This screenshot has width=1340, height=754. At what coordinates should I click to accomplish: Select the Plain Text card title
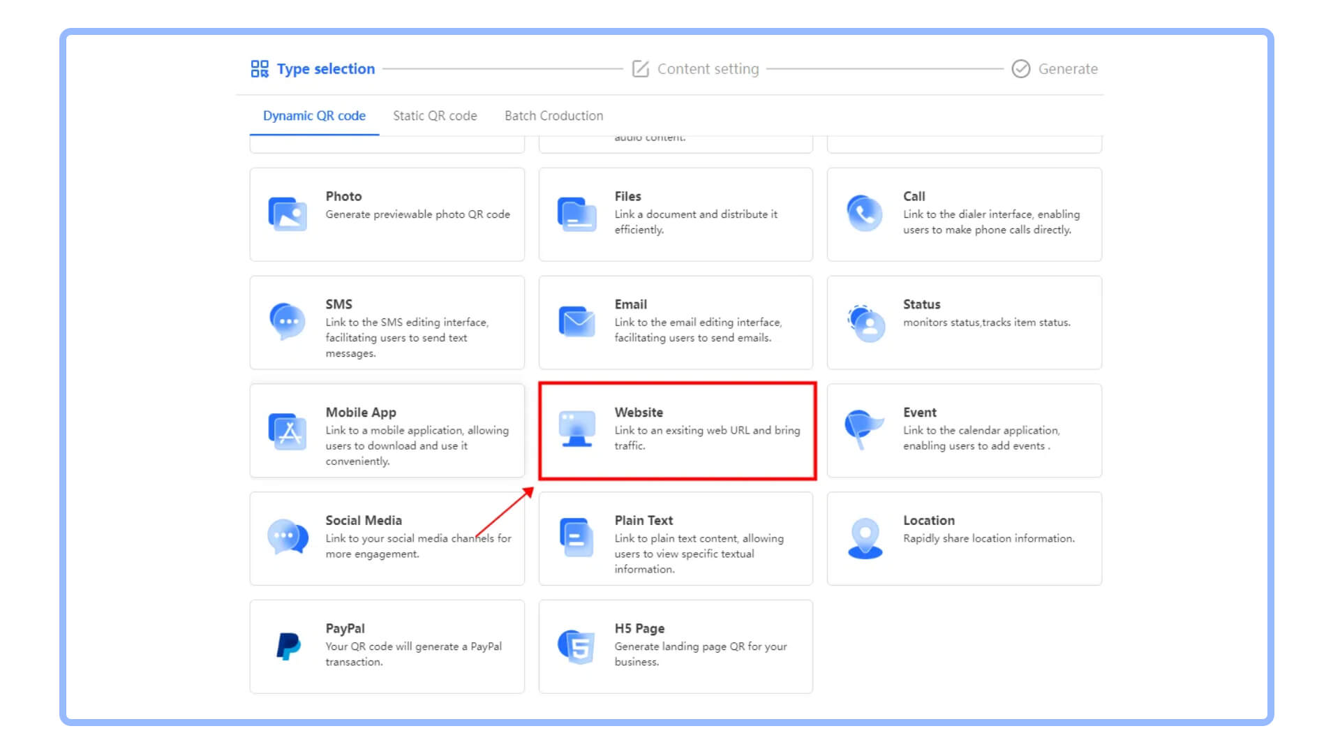pos(643,520)
